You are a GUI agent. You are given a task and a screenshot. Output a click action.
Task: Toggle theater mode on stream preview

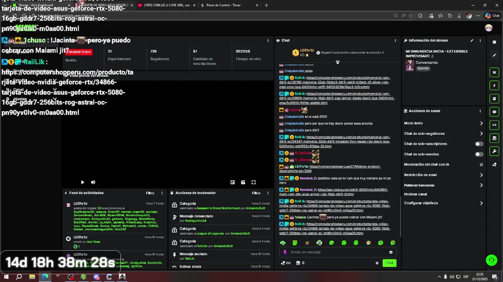pyautogui.click(x=243, y=182)
